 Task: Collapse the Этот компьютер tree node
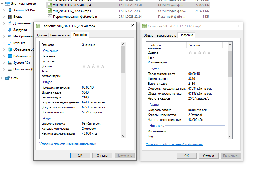pyautogui.click(x=2, y=4)
